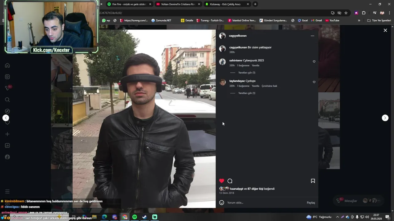Open Steam from the Windows taskbar

(x=145, y=217)
